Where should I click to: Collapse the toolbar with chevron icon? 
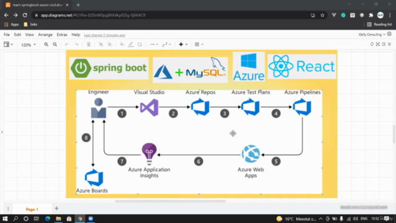(389, 44)
